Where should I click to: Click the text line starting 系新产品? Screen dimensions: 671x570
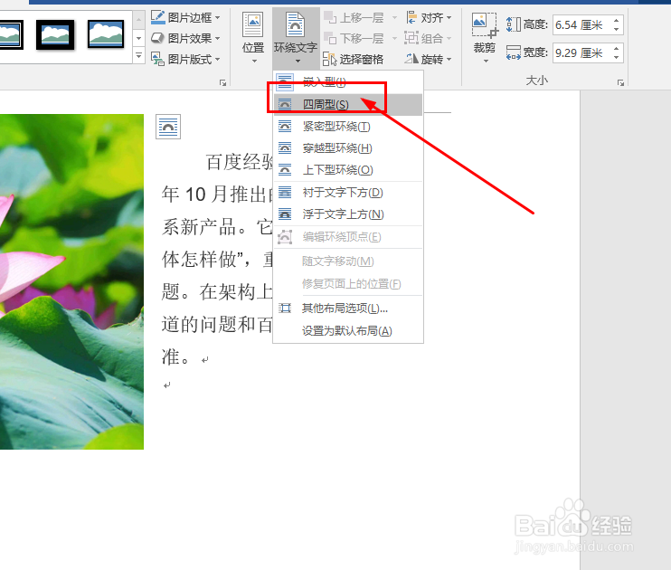click(217, 227)
